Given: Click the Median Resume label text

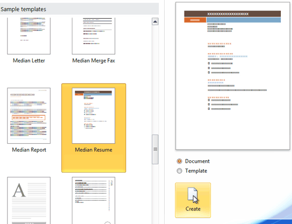Looking at the screenshot, I should [x=93, y=150].
